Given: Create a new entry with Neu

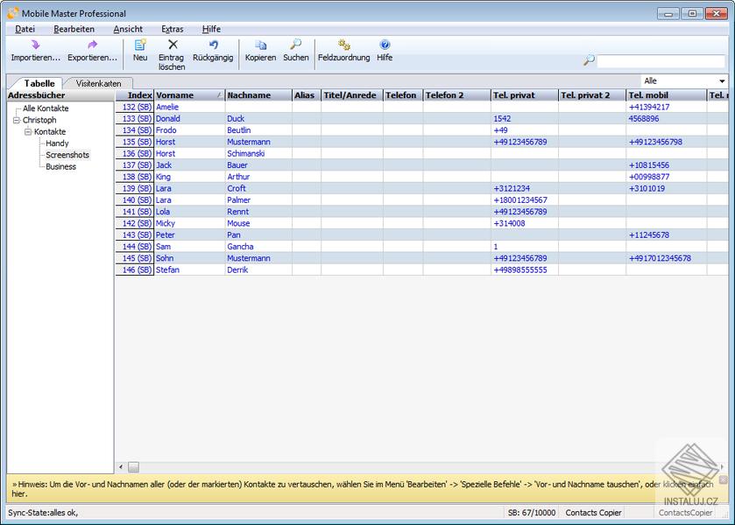Looking at the screenshot, I should 140,45.
